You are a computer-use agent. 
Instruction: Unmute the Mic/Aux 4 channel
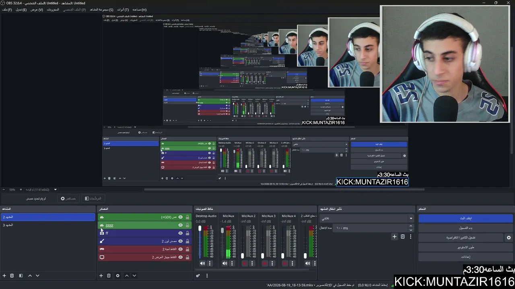click(285, 263)
